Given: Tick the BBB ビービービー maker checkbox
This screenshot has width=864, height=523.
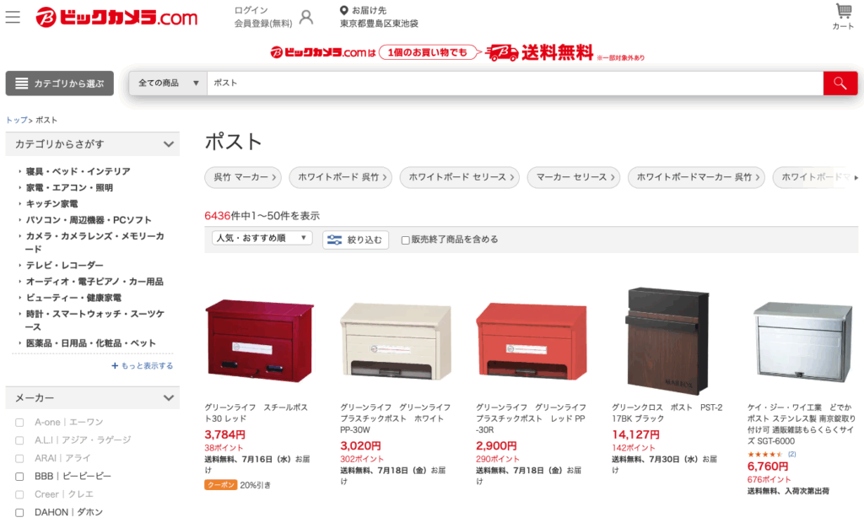Looking at the screenshot, I should coord(20,477).
